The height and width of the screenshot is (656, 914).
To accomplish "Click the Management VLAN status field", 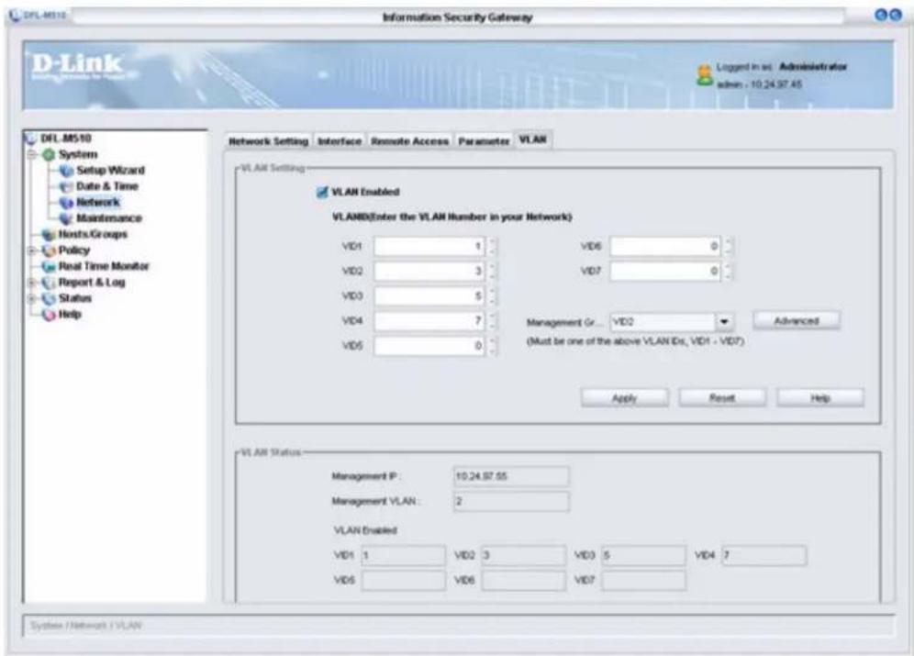I will coord(511,502).
